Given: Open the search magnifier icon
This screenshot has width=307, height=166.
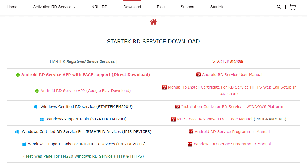Looking at the screenshot, I should [279, 7].
